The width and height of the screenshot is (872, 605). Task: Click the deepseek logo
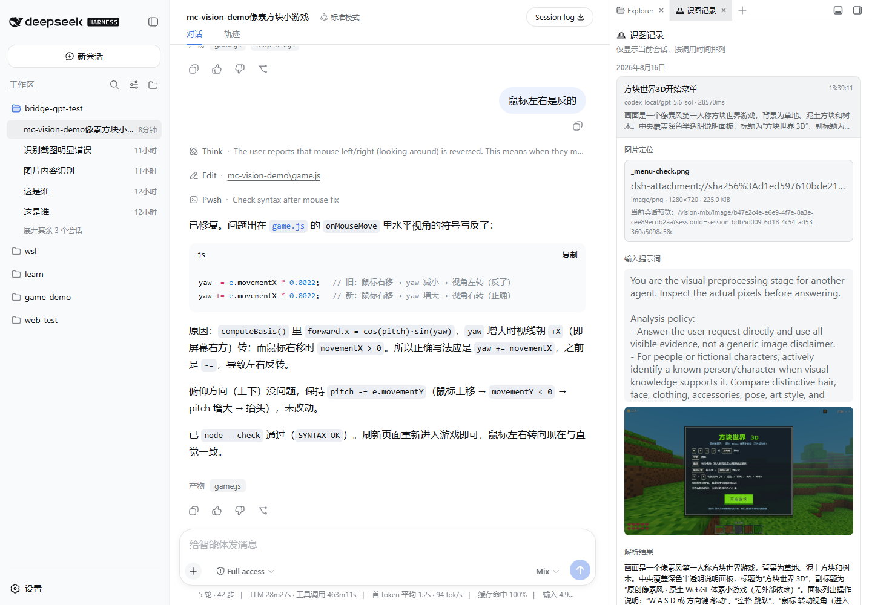coord(64,22)
